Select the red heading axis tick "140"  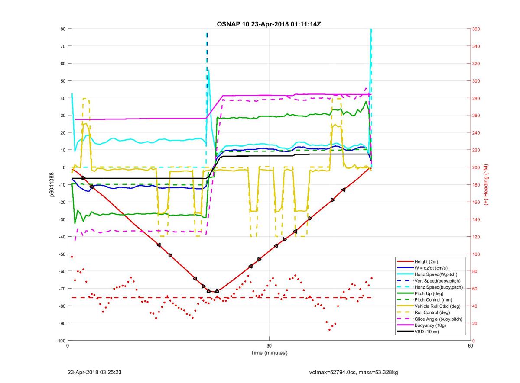coord(477,219)
